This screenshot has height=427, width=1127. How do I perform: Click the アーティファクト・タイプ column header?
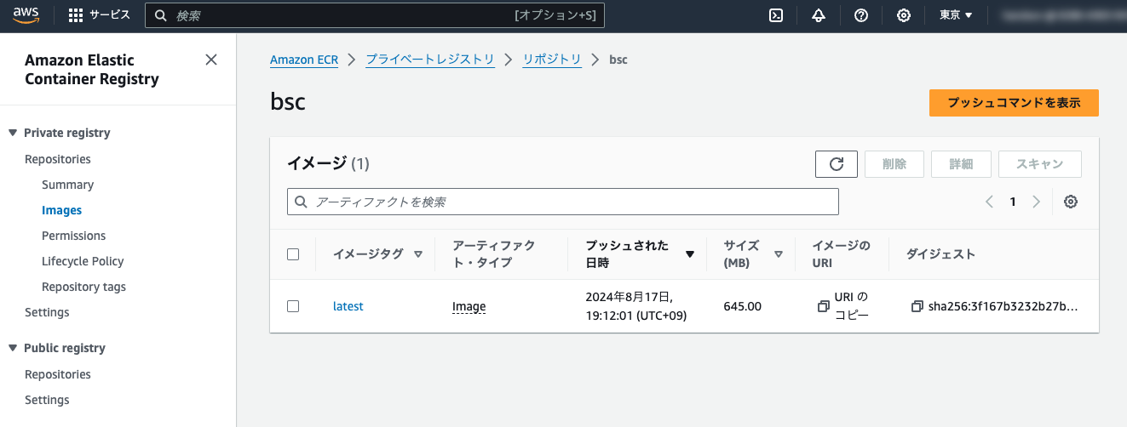tap(494, 254)
